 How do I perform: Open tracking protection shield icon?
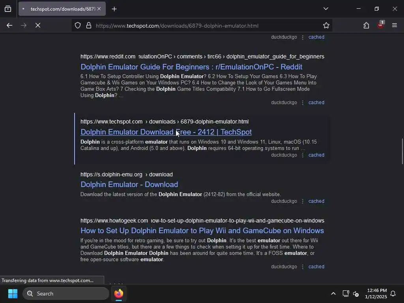tap(78, 26)
